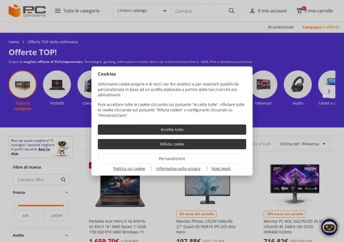Advance the category carousel with right arrow
Screen dimensions: 344x242
point(329,91)
